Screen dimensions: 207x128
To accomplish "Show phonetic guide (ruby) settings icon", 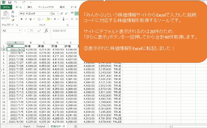I will click(63, 19).
